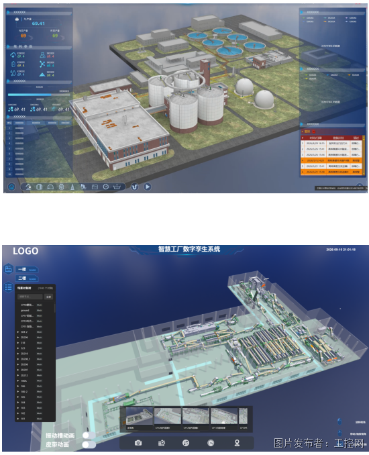The width and height of the screenshot is (369, 455).
Task: Select the second viewpoint thumbnail in the strip
Action: click(167, 418)
